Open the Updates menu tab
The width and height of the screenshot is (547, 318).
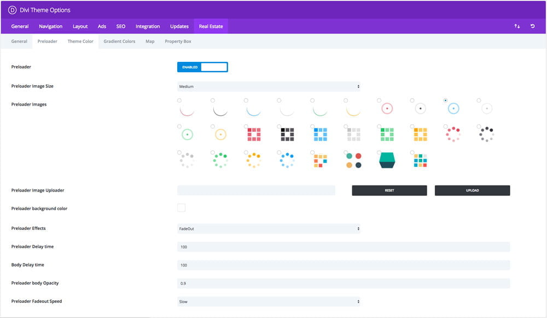click(179, 26)
